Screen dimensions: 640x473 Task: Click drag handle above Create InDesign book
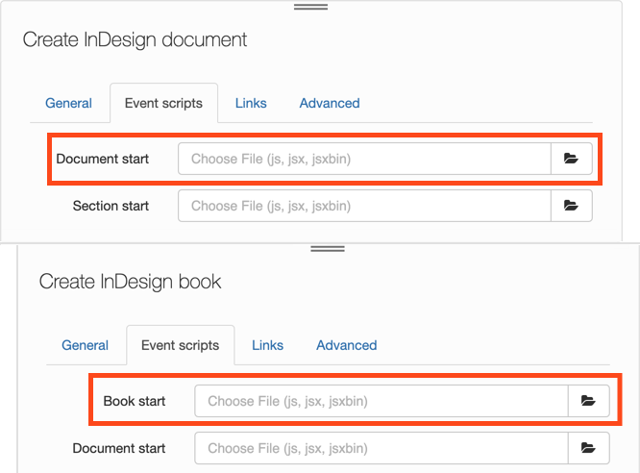(328, 249)
